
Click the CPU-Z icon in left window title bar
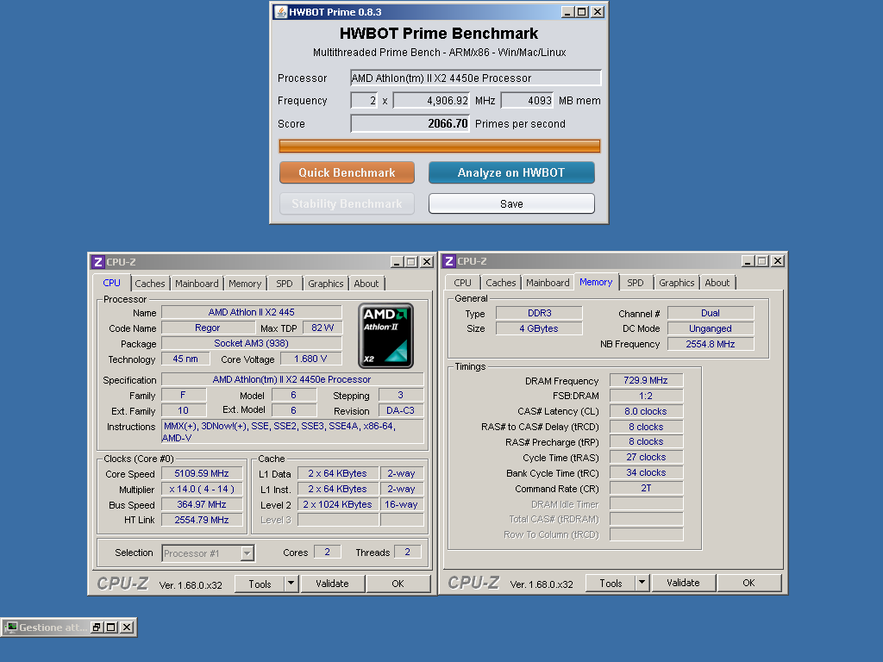(98, 262)
